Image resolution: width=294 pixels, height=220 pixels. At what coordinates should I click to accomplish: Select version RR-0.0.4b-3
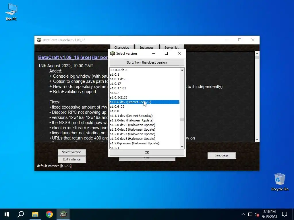click(x=144, y=70)
